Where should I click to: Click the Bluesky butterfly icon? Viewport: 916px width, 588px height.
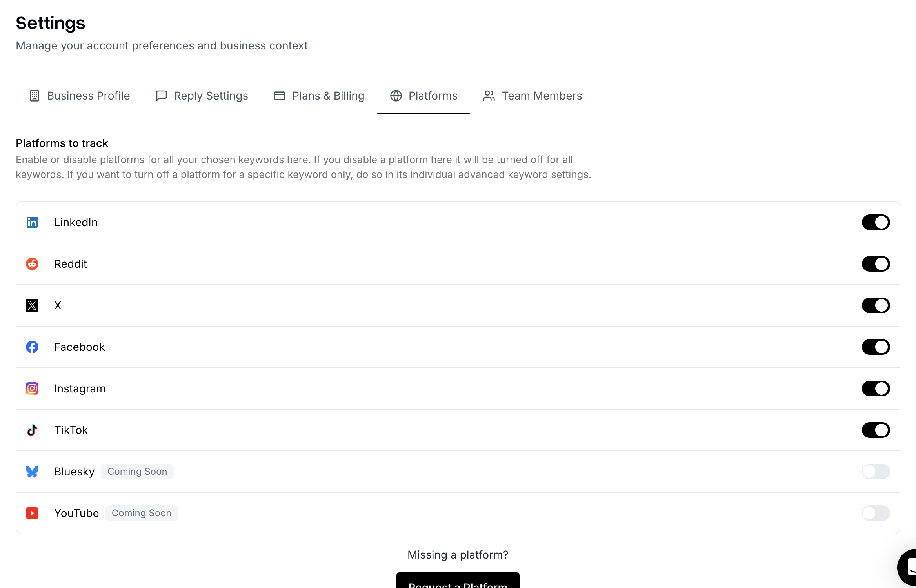point(32,472)
